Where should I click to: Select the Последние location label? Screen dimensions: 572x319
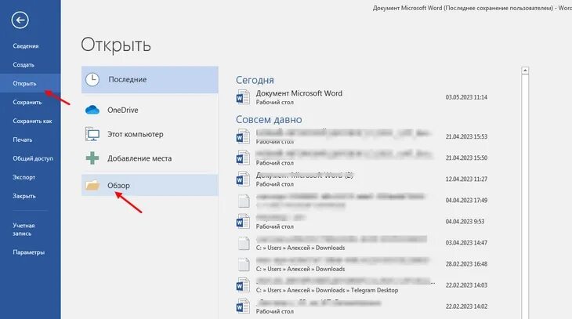click(x=127, y=80)
